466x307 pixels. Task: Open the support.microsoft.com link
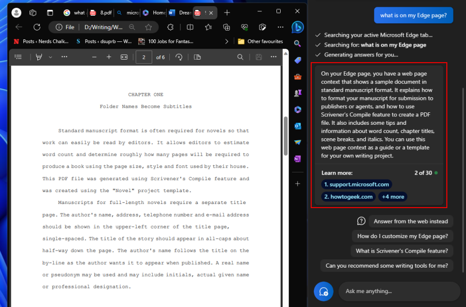(x=356, y=184)
